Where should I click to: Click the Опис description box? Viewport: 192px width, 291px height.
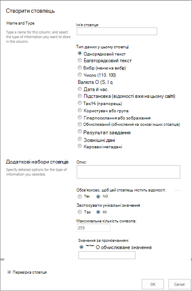click(x=128, y=172)
